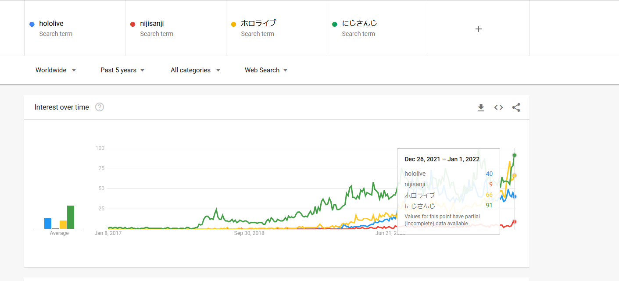This screenshot has width=619, height=281.
Task: Open the Past 5 years dropdown
Action: tap(122, 70)
